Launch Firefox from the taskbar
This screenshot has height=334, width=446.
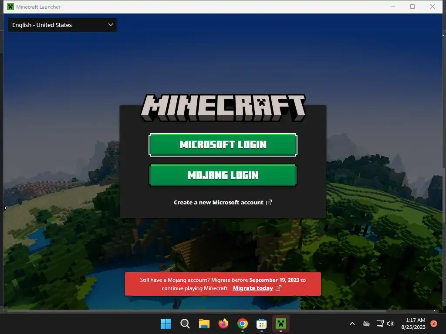223,324
